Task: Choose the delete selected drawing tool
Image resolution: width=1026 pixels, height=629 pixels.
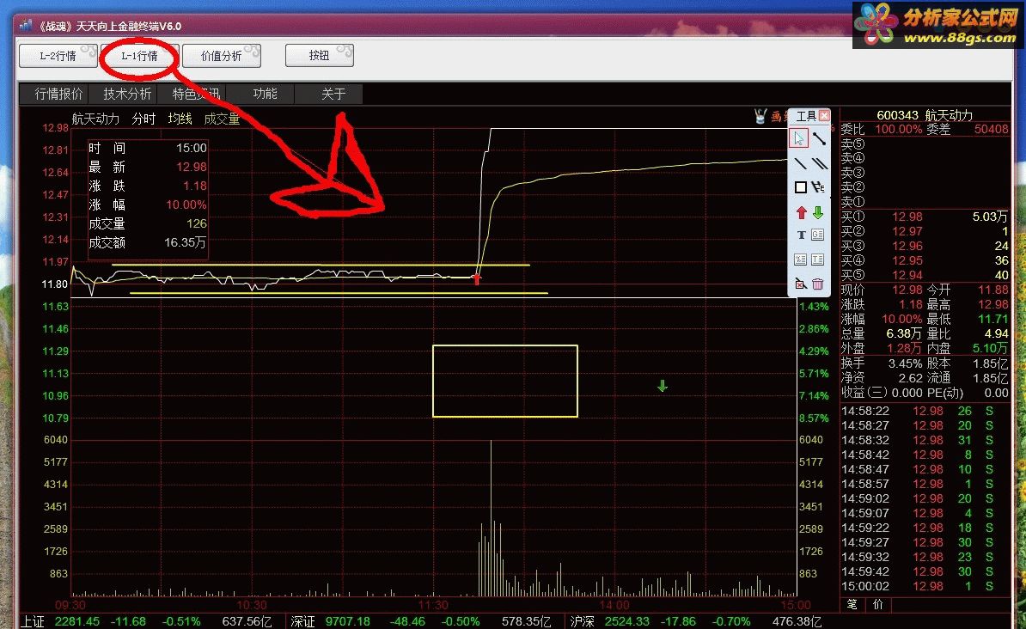Action: click(800, 284)
